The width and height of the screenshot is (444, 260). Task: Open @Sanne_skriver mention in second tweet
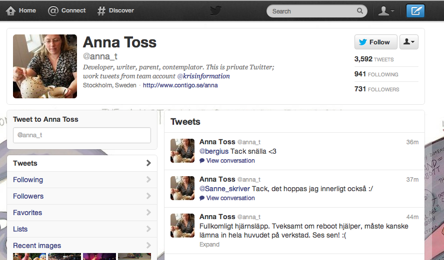tap(224, 189)
